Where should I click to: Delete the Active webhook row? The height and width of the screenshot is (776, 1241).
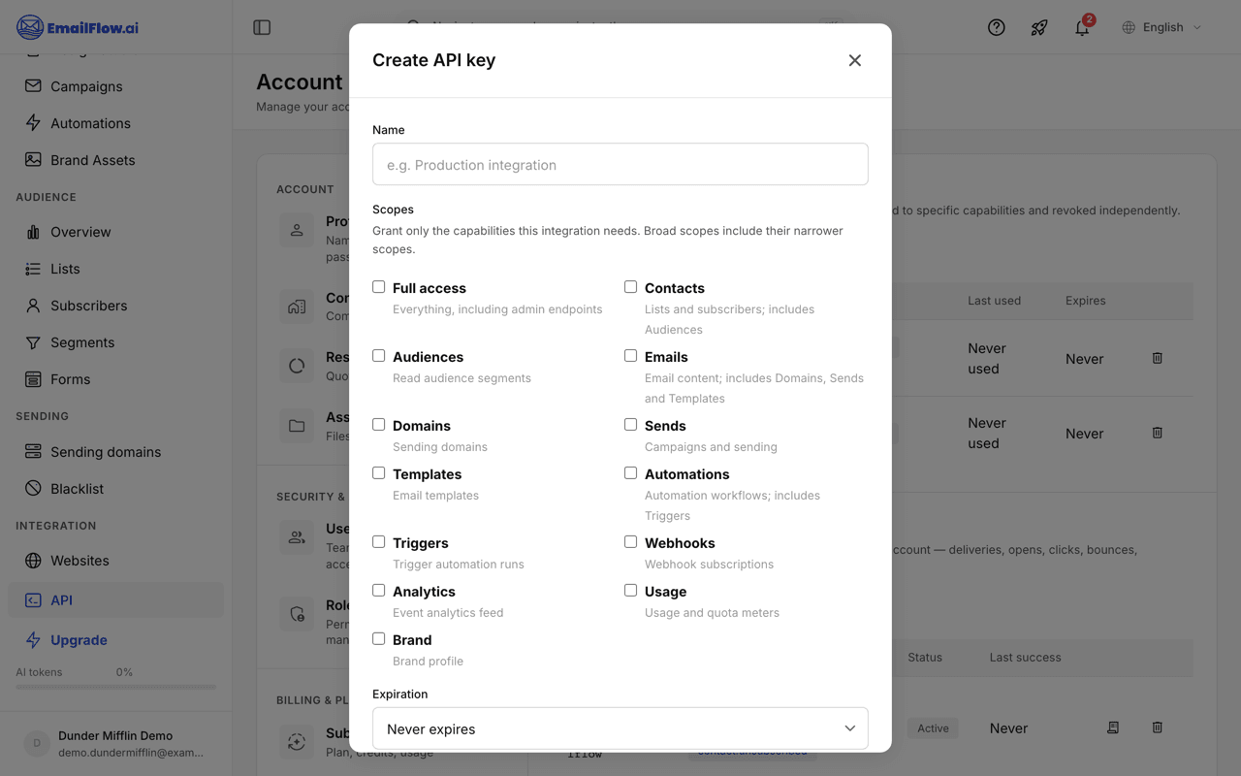point(1157,727)
